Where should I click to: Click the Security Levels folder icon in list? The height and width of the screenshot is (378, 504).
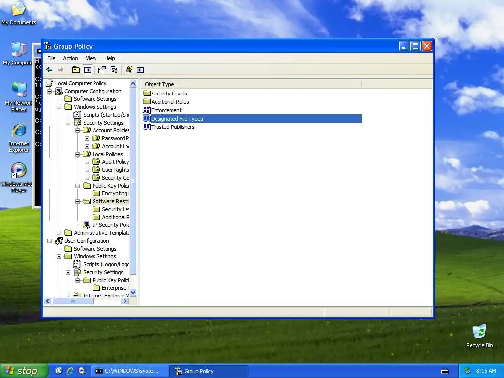(147, 93)
